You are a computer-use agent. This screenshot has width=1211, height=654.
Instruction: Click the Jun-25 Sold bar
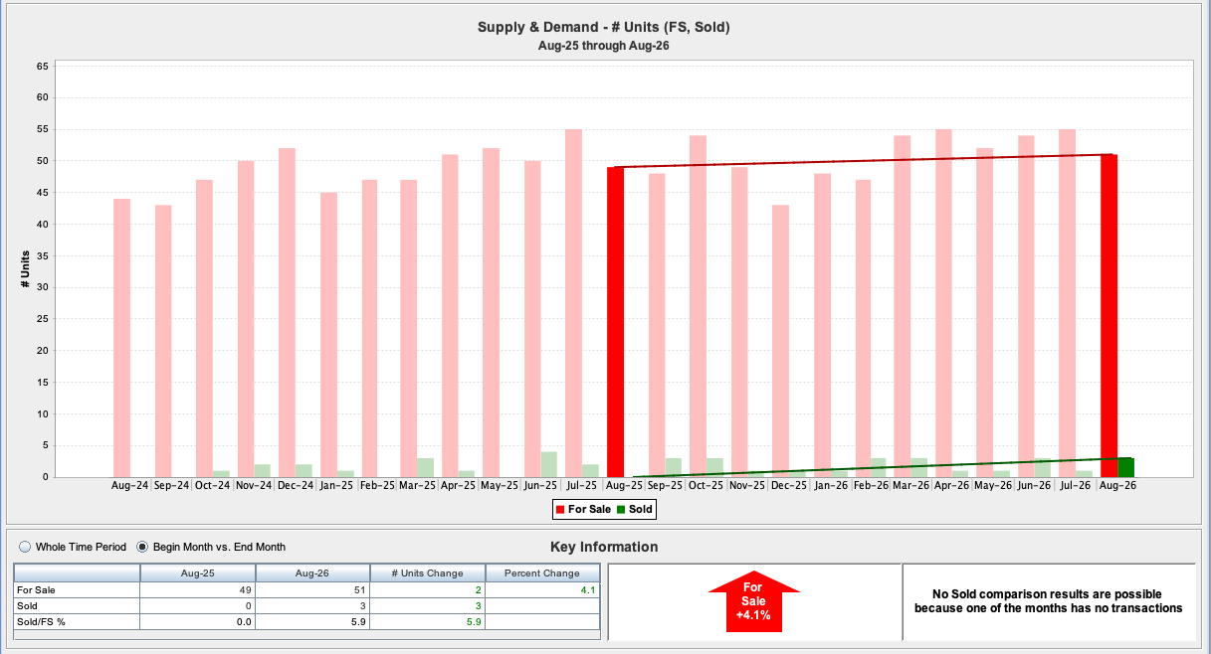pyautogui.click(x=548, y=464)
